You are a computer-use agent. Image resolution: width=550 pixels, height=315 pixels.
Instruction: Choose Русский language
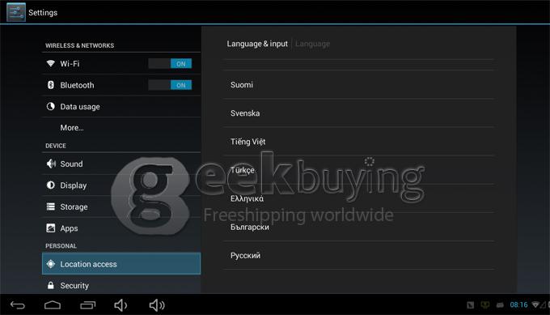[359, 255]
